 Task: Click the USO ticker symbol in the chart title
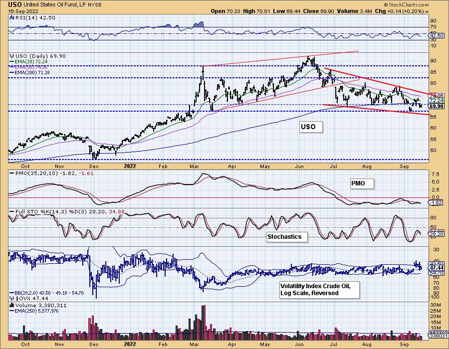(x=15, y=4)
